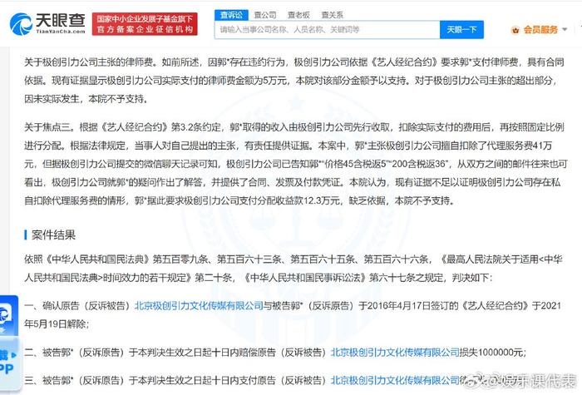Screen dimensions: 582x395
Task: Open the 查关系 tab
Action: coord(333,15)
